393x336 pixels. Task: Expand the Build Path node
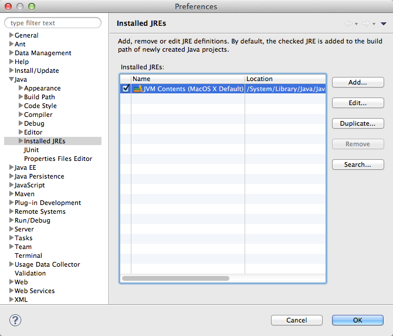(21, 96)
